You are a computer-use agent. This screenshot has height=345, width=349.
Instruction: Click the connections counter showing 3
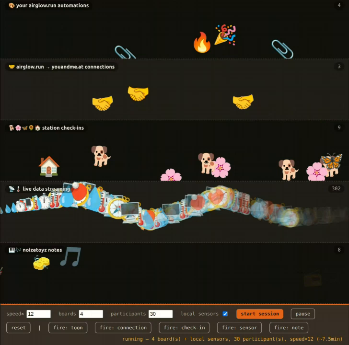pyautogui.click(x=339, y=66)
